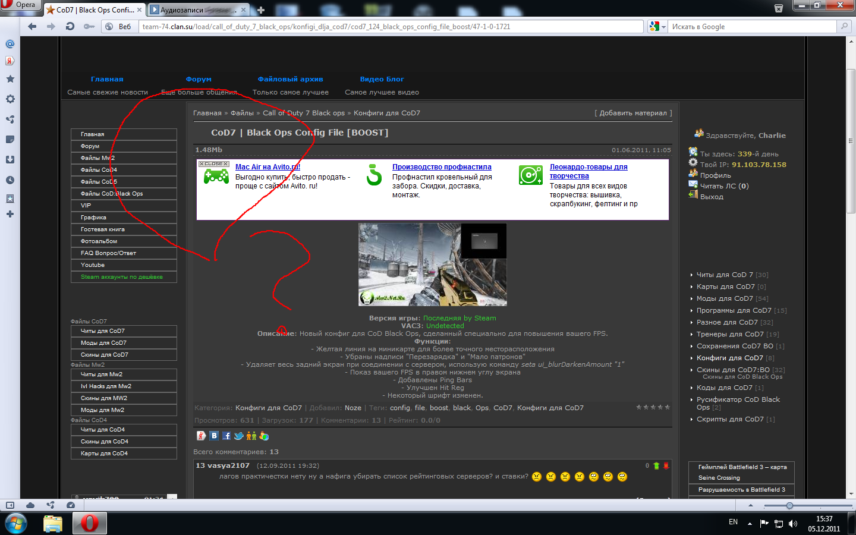
Task: Close the ad banner with CLOSE button
Action: pyautogui.click(x=213, y=163)
